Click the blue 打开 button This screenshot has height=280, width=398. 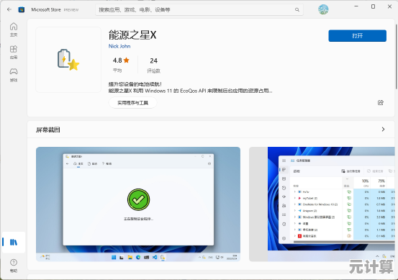(x=358, y=36)
